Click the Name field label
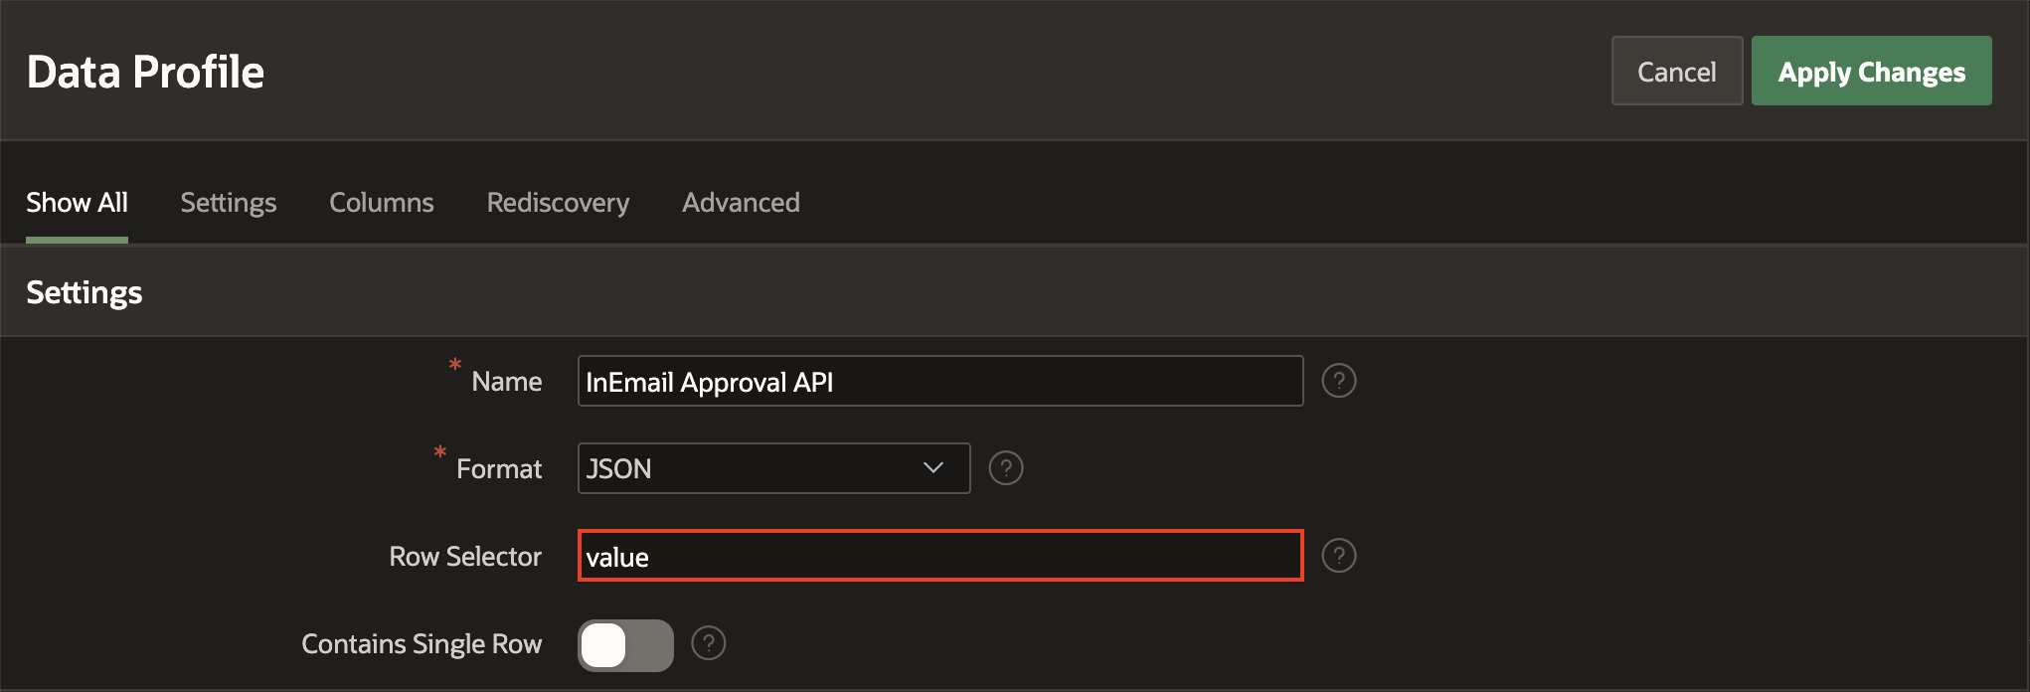Viewport: 2030px width, 692px height. point(507,382)
